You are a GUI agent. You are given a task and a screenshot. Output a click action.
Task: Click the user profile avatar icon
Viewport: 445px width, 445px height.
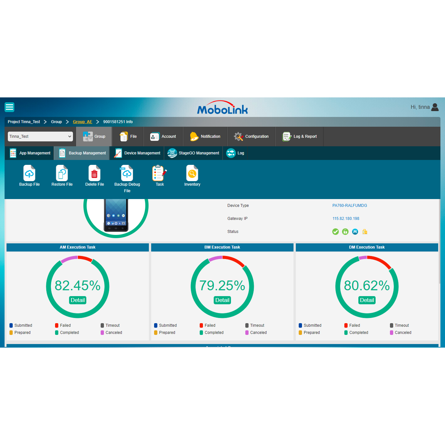click(x=435, y=107)
